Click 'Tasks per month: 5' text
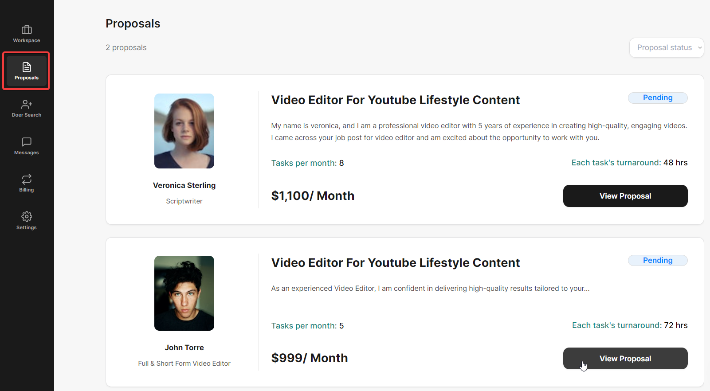Image resolution: width=710 pixels, height=391 pixels. point(307,326)
